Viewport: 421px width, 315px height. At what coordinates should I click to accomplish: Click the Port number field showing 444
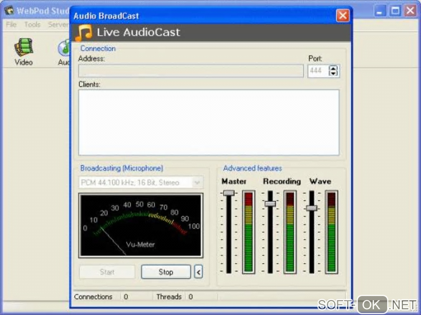(318, 71)
